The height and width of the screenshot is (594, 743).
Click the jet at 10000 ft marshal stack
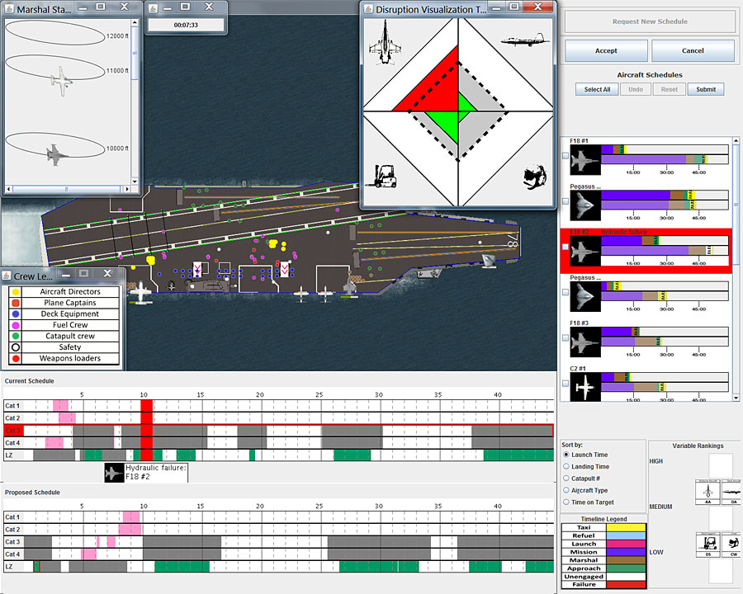pyautogui.click(x=55, y=152)
